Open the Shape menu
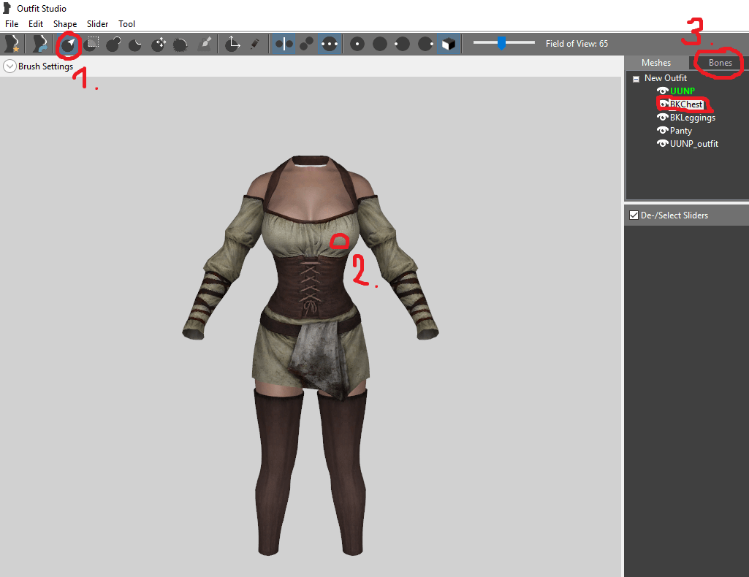The image size is (749, 577). pos(65,24)
